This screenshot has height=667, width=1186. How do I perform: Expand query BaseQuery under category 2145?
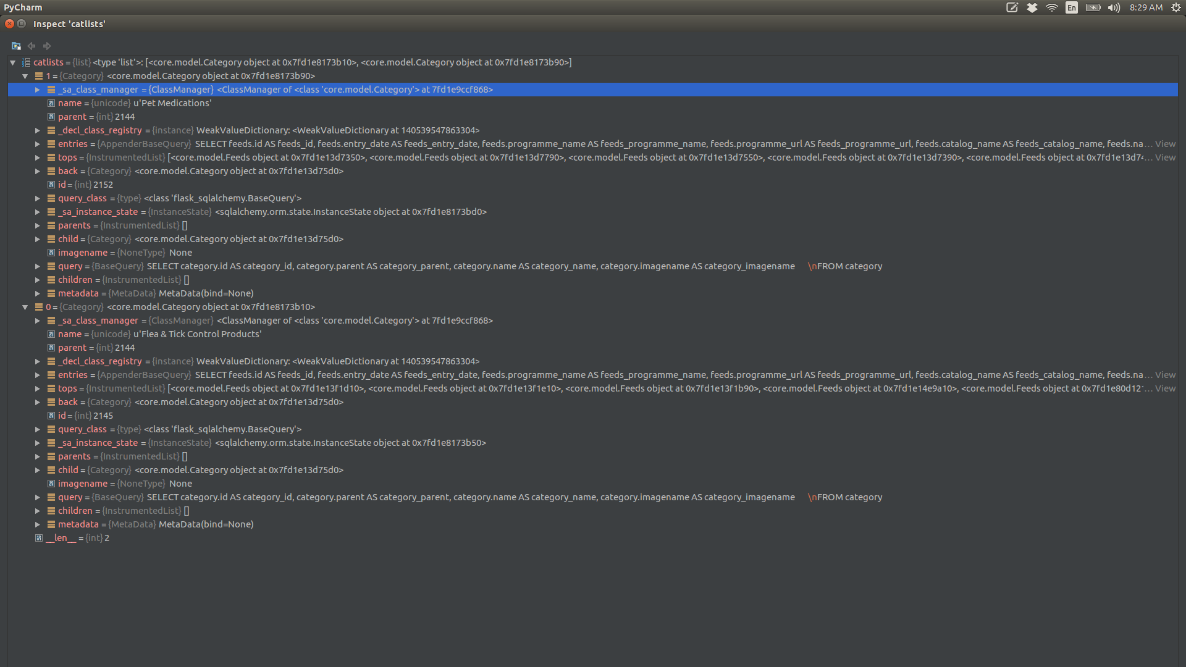coord(37,497)
